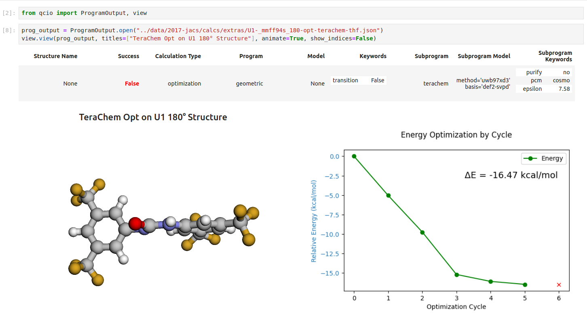Click the cell prompt [2]
This screenshot has height=318, width=587.
[8, 13]
